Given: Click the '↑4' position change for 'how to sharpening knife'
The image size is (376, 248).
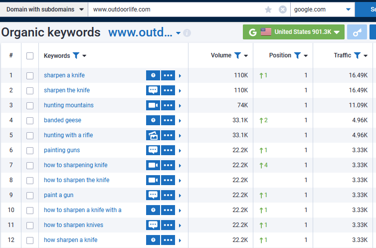Looking at the screenshot, I should click(263, 165).
